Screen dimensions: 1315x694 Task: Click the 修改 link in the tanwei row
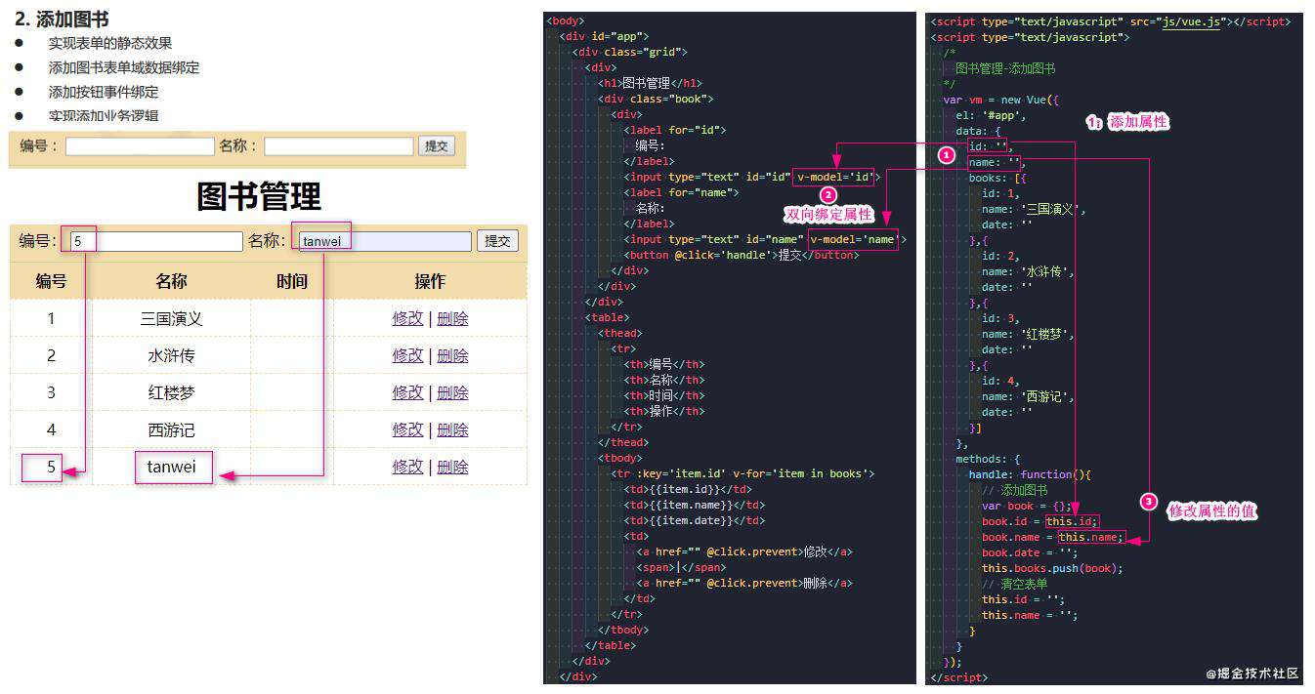(x=407, y=467)
